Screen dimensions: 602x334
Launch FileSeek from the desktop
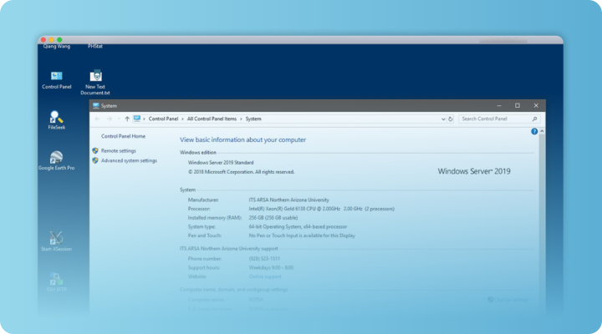57,117
